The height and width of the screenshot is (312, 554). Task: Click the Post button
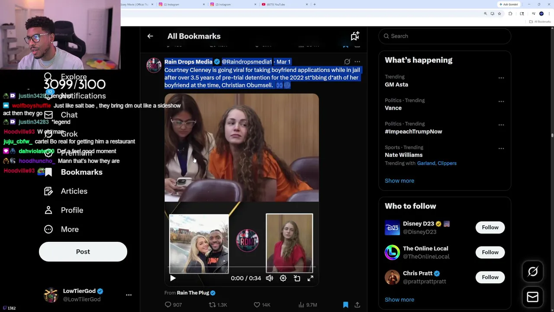tap(83, 252)
